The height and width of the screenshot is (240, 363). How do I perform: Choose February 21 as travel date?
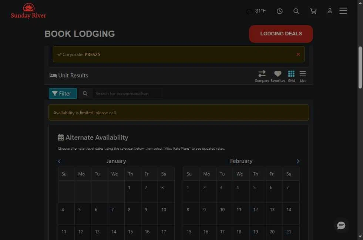[291, 232]
